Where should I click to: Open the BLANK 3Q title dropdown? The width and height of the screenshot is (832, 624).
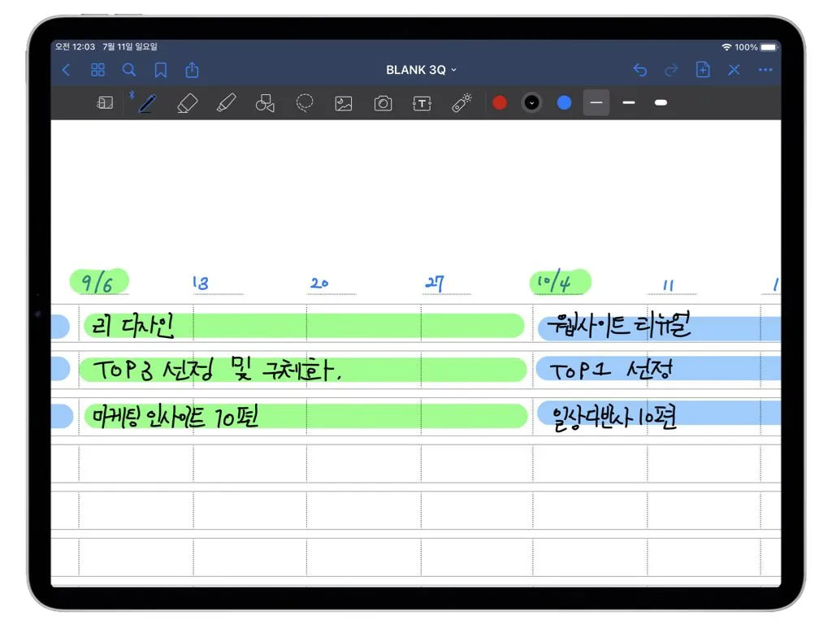coord(421,70)
